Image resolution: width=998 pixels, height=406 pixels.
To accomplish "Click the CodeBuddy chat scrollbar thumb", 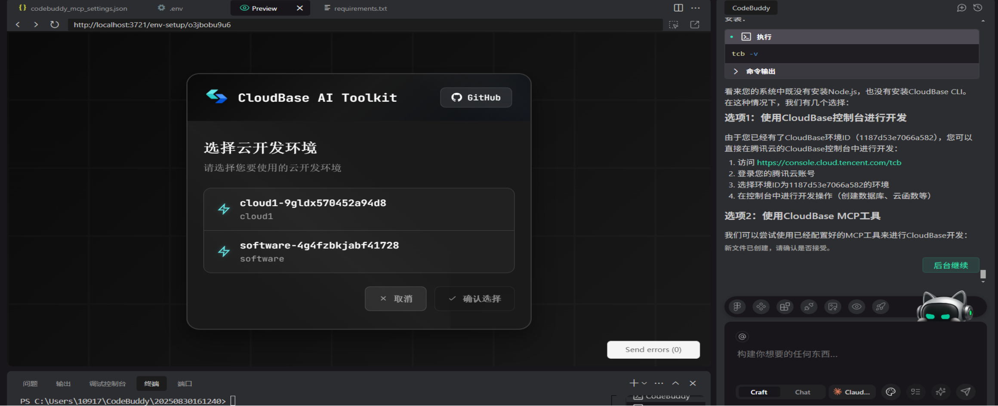I will [983, 274].
